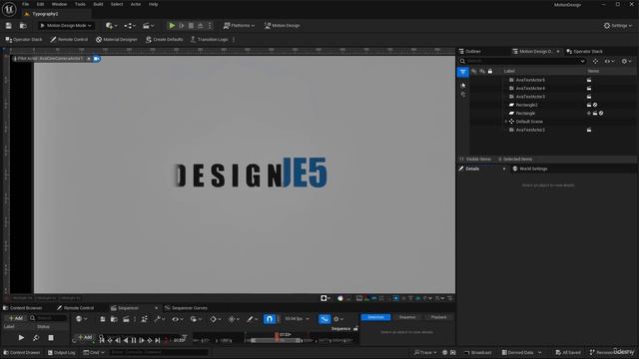This screenshot has height=359, width=639.
Task: Launch the Material Designer
Action: coord(117,40)
